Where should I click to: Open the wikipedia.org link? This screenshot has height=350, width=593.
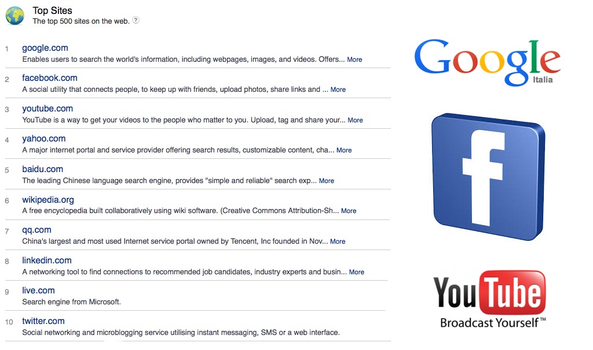point(48,199)
